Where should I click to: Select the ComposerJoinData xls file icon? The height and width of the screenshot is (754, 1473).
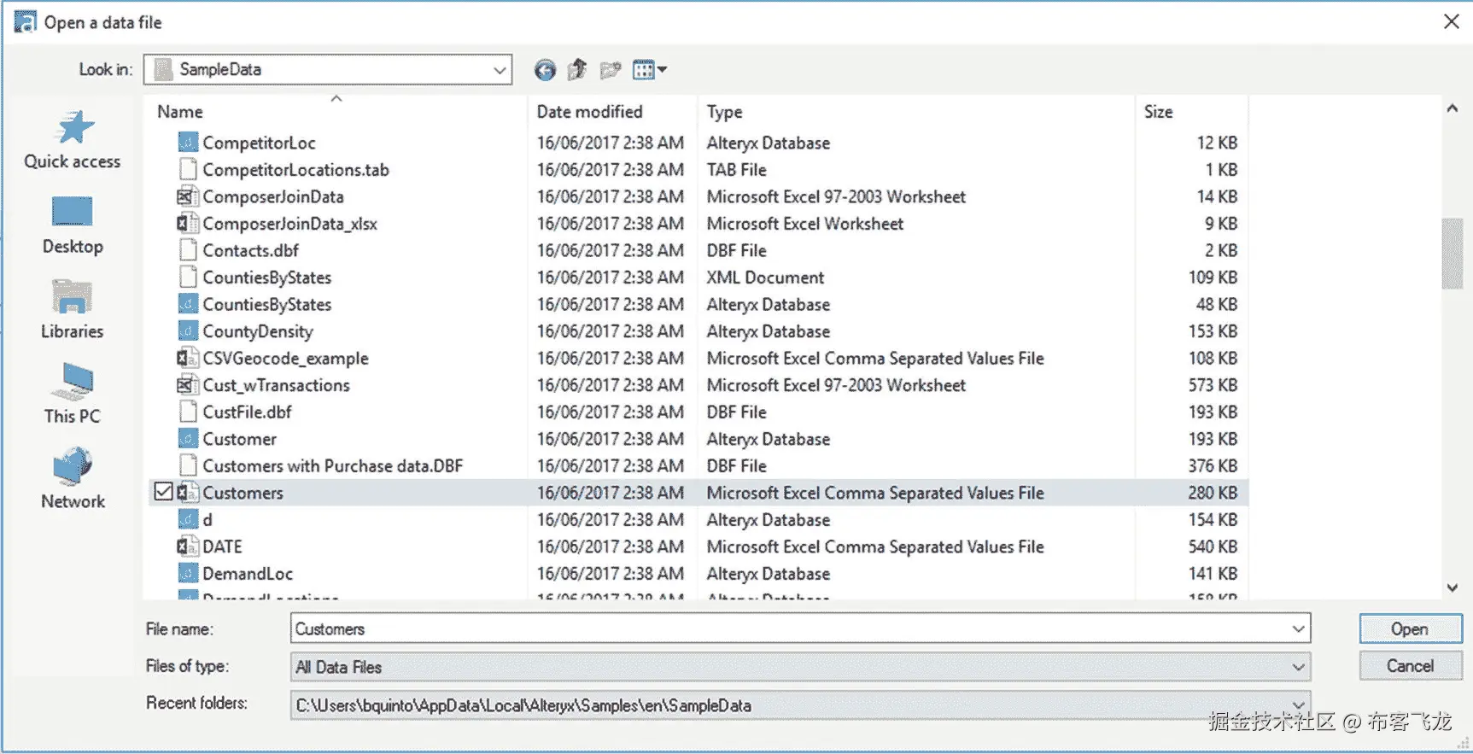pyautogui.click(x=188, y=196)
